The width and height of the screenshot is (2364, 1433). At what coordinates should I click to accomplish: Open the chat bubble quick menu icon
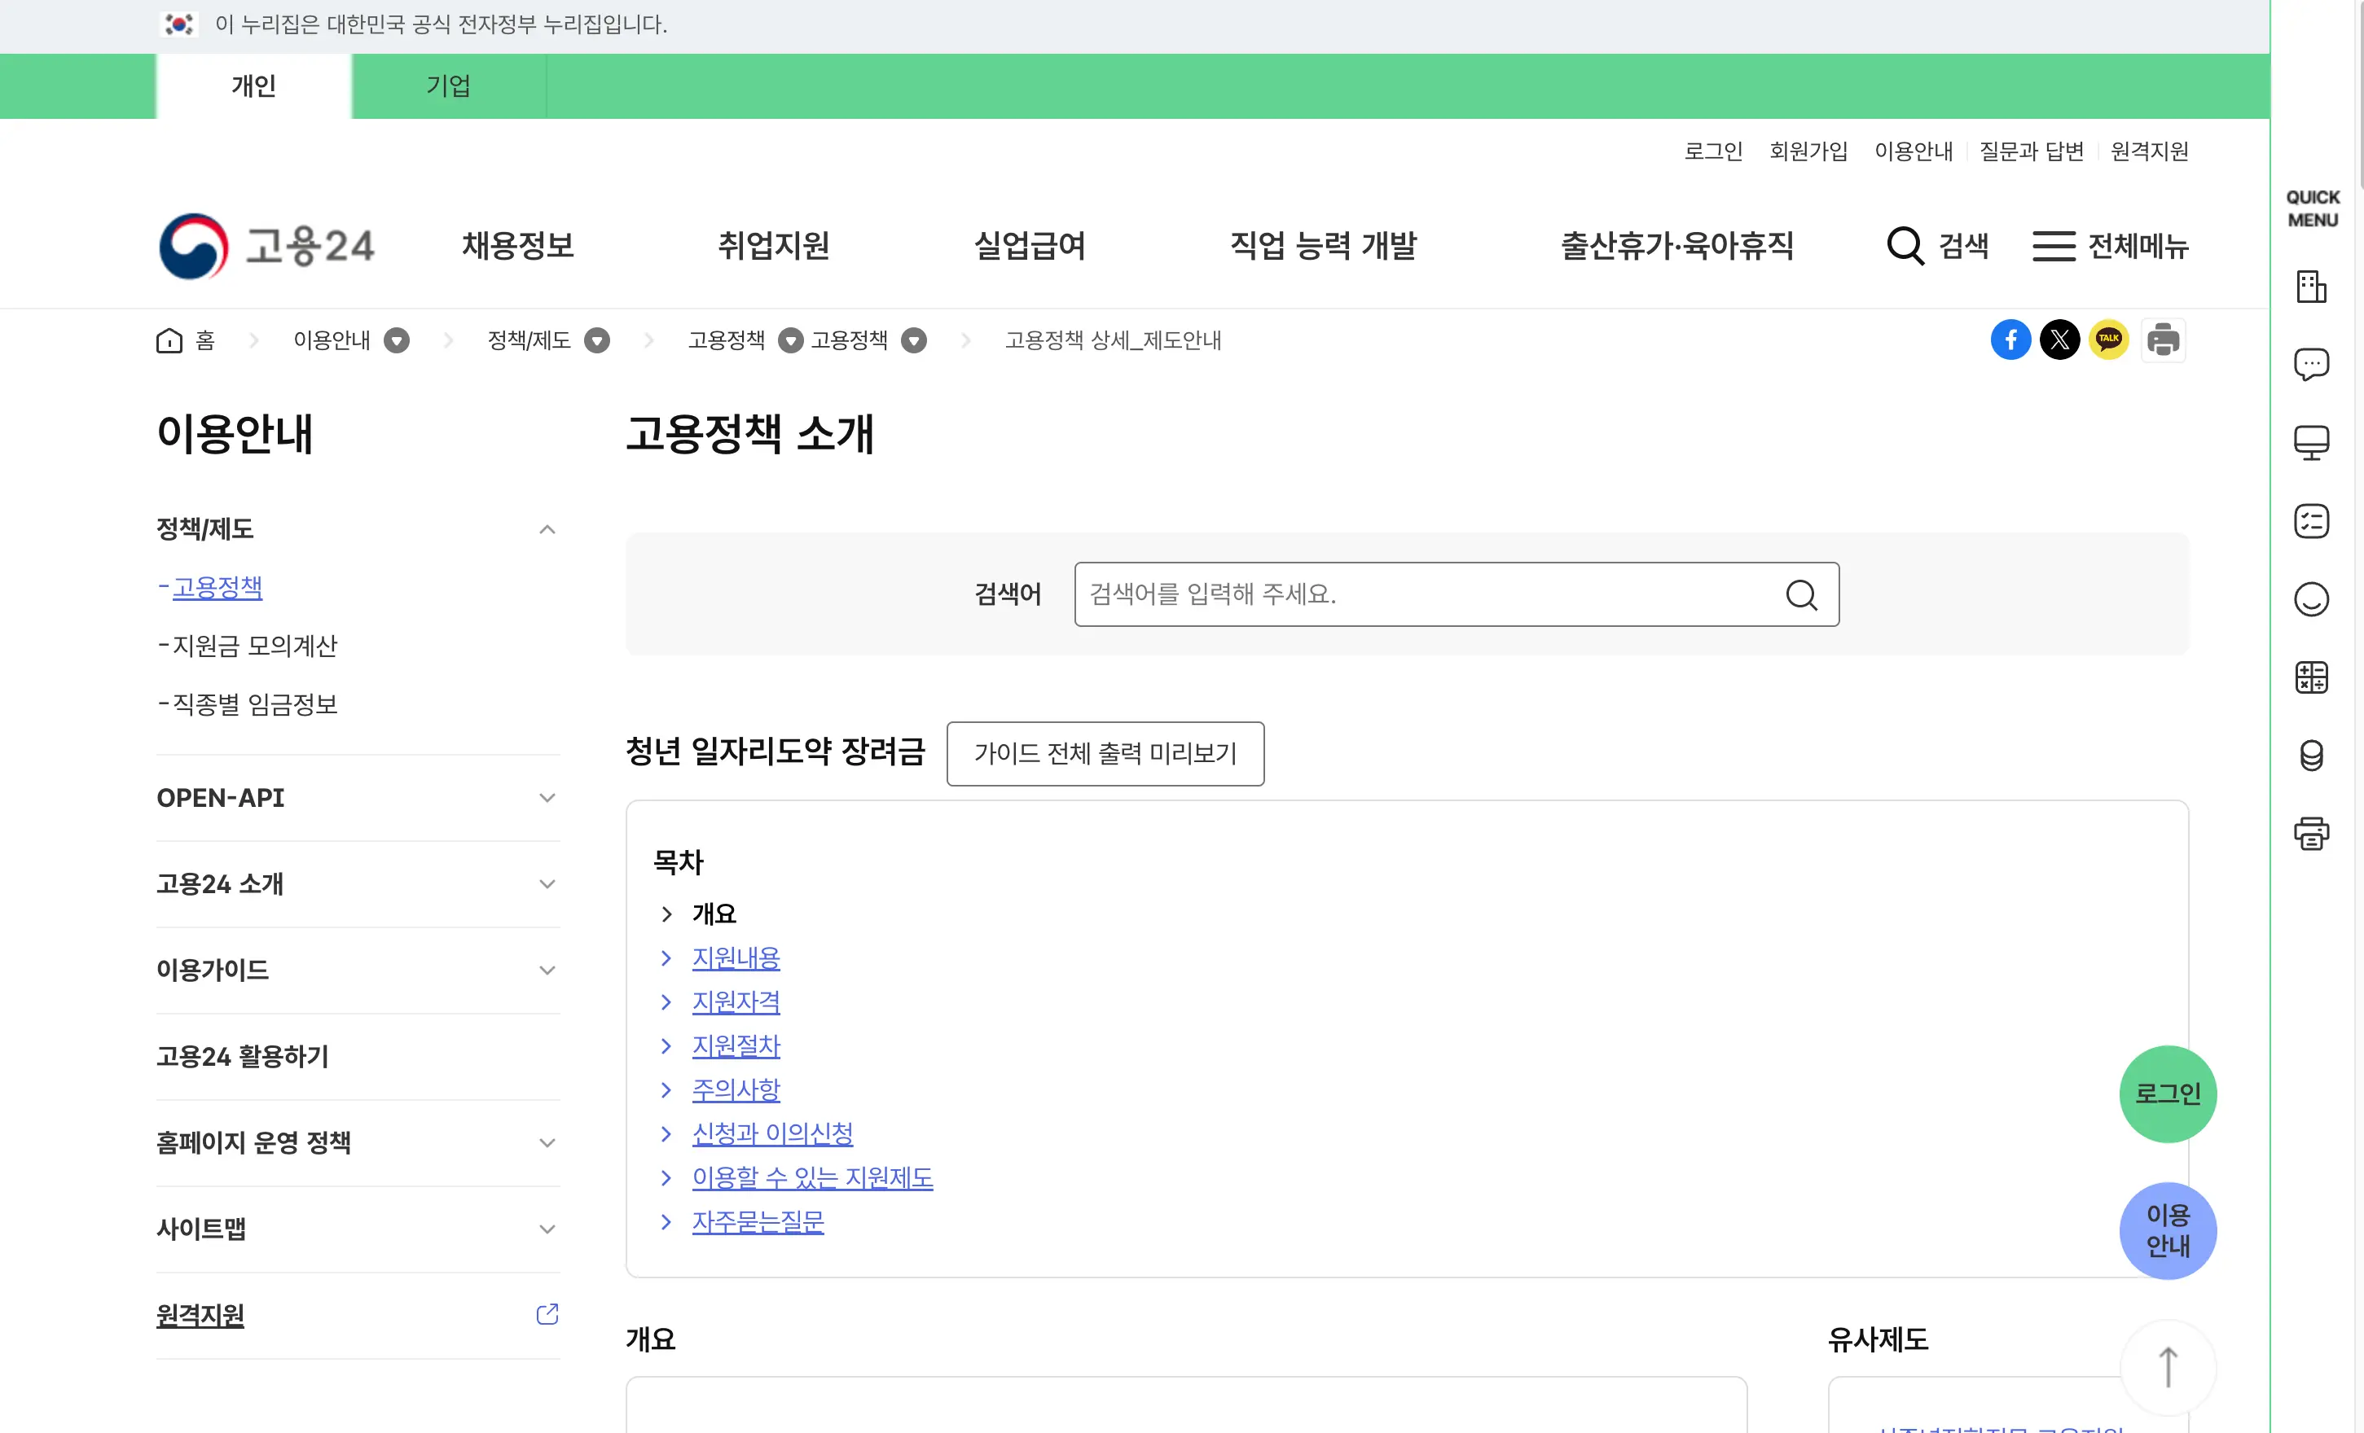click(x=2311, y=365)
